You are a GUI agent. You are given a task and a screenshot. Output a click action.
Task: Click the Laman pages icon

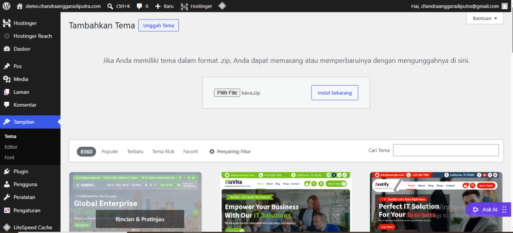7,92
